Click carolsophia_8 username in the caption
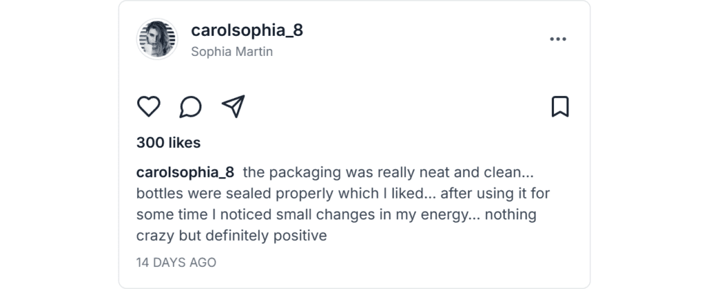 pos(186,172)
